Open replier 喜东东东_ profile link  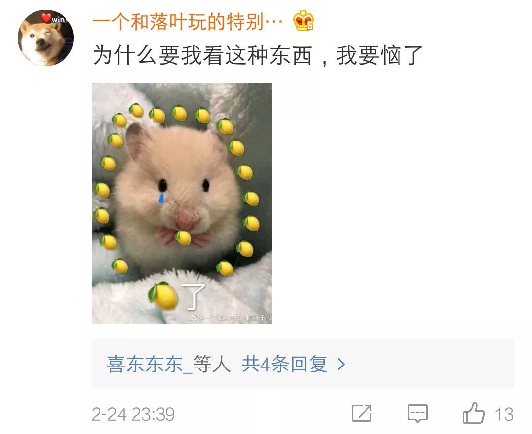149,364
